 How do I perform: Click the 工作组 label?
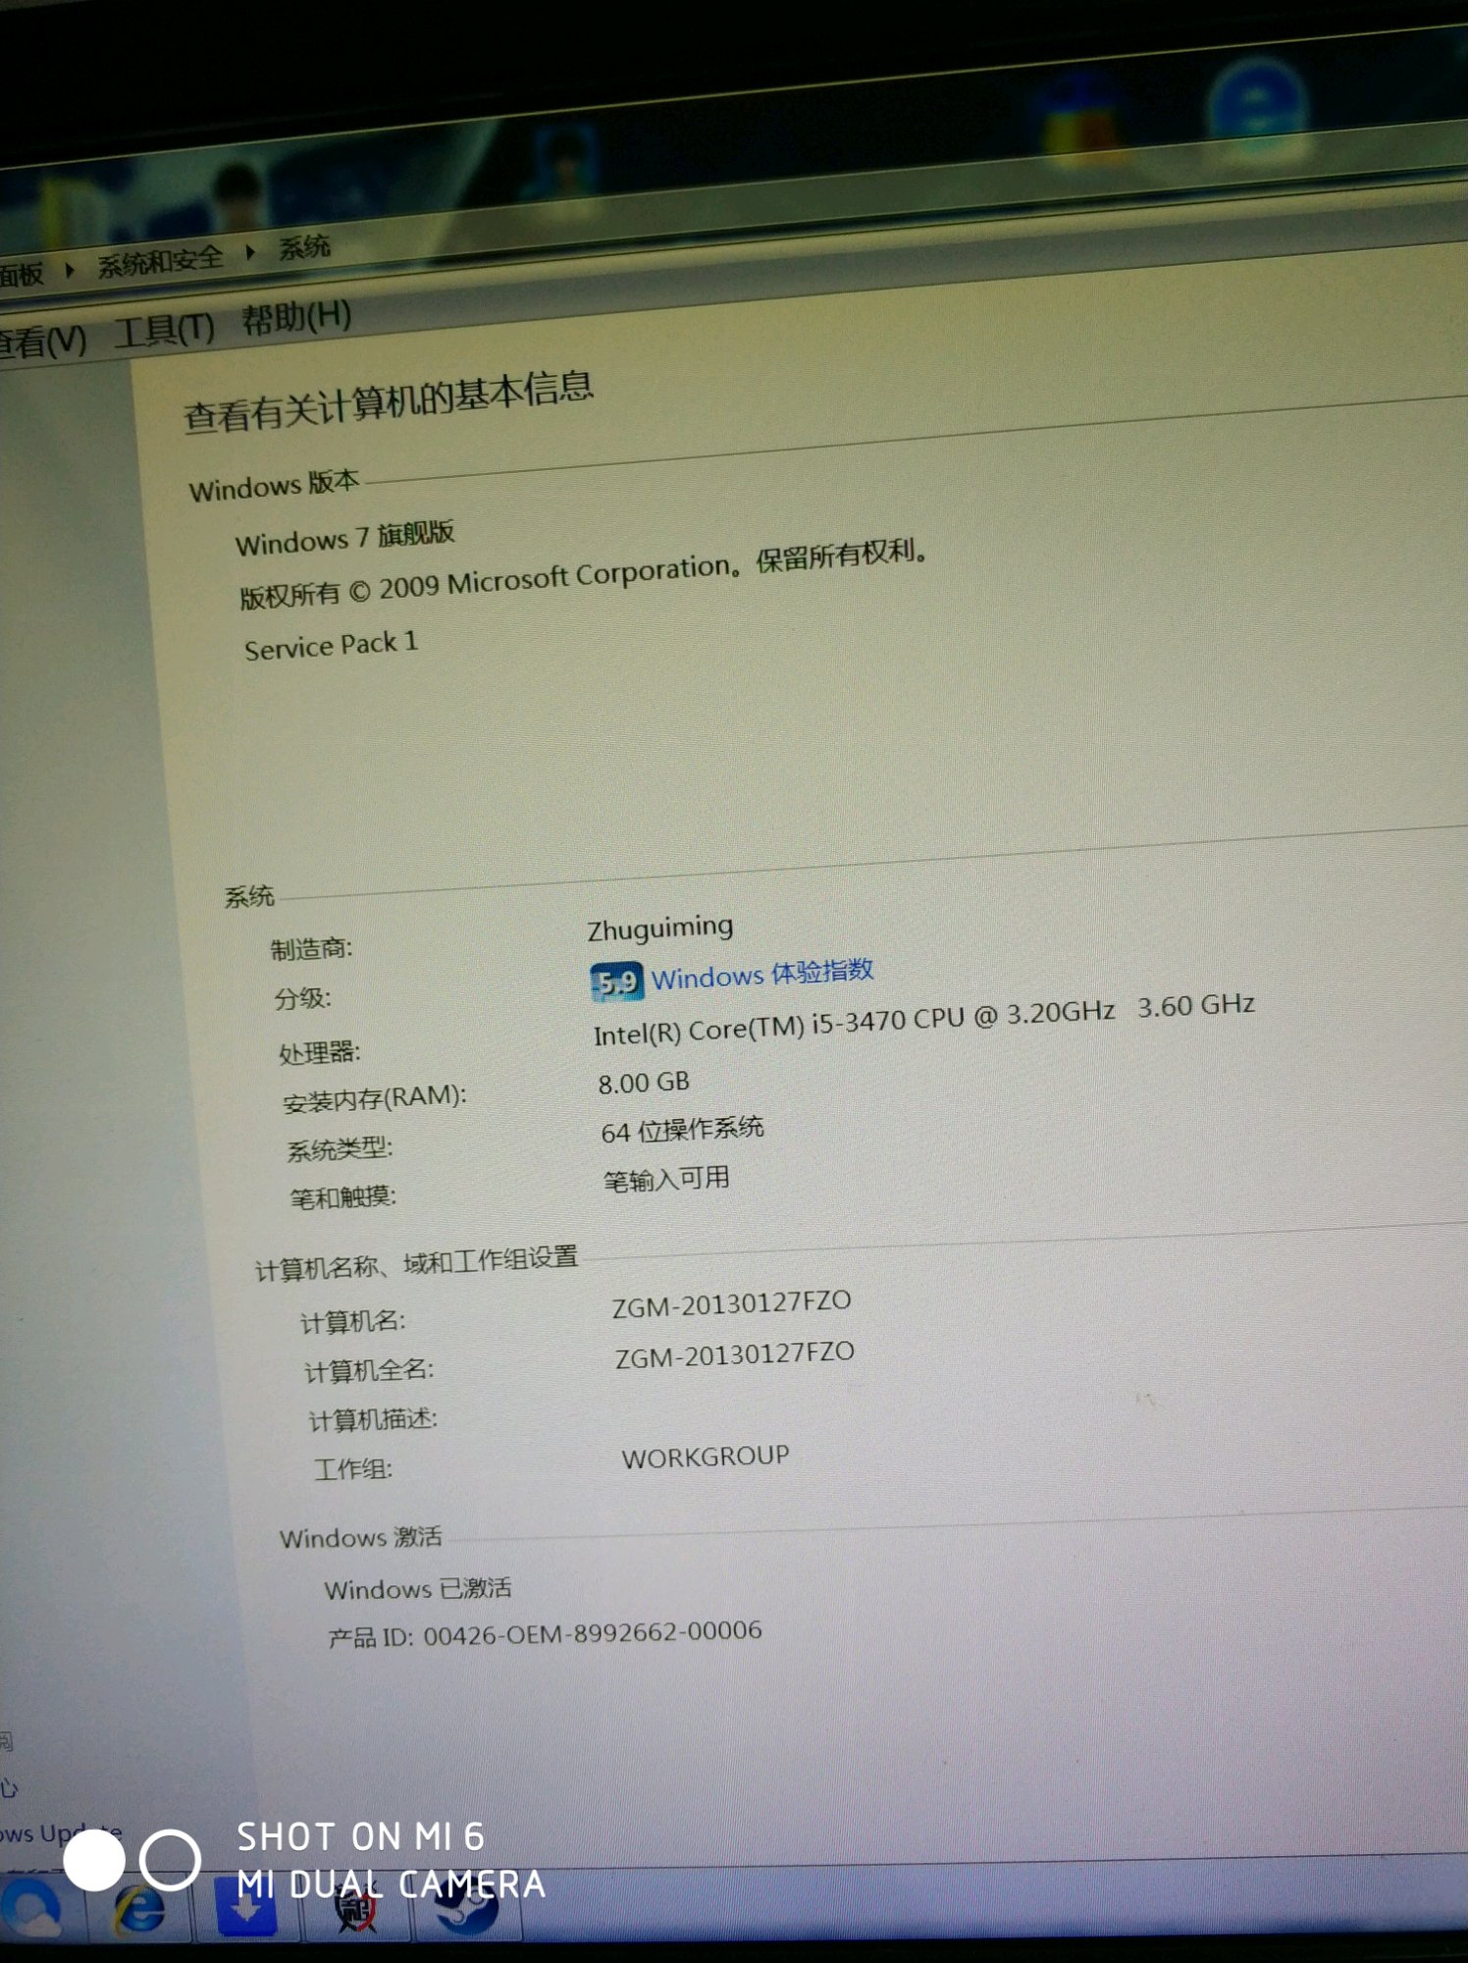pyautogui.click(x=352, y=1469)
